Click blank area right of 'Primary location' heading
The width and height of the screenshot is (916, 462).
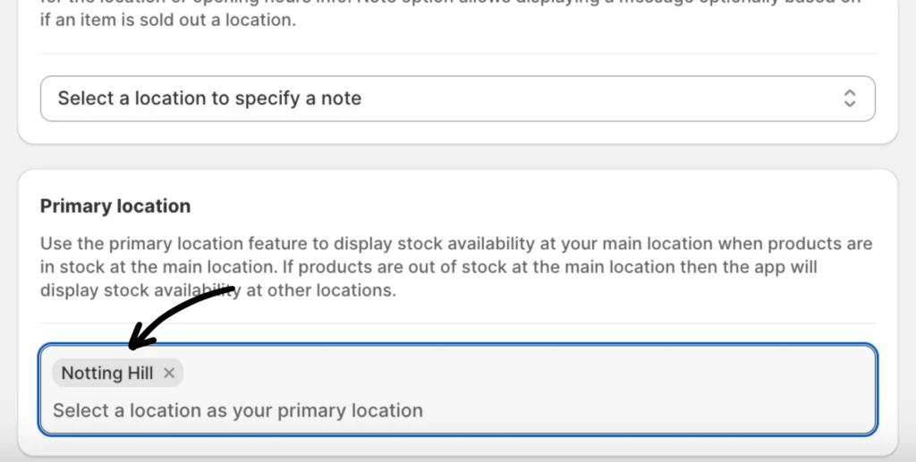click(x=537, y=206)
